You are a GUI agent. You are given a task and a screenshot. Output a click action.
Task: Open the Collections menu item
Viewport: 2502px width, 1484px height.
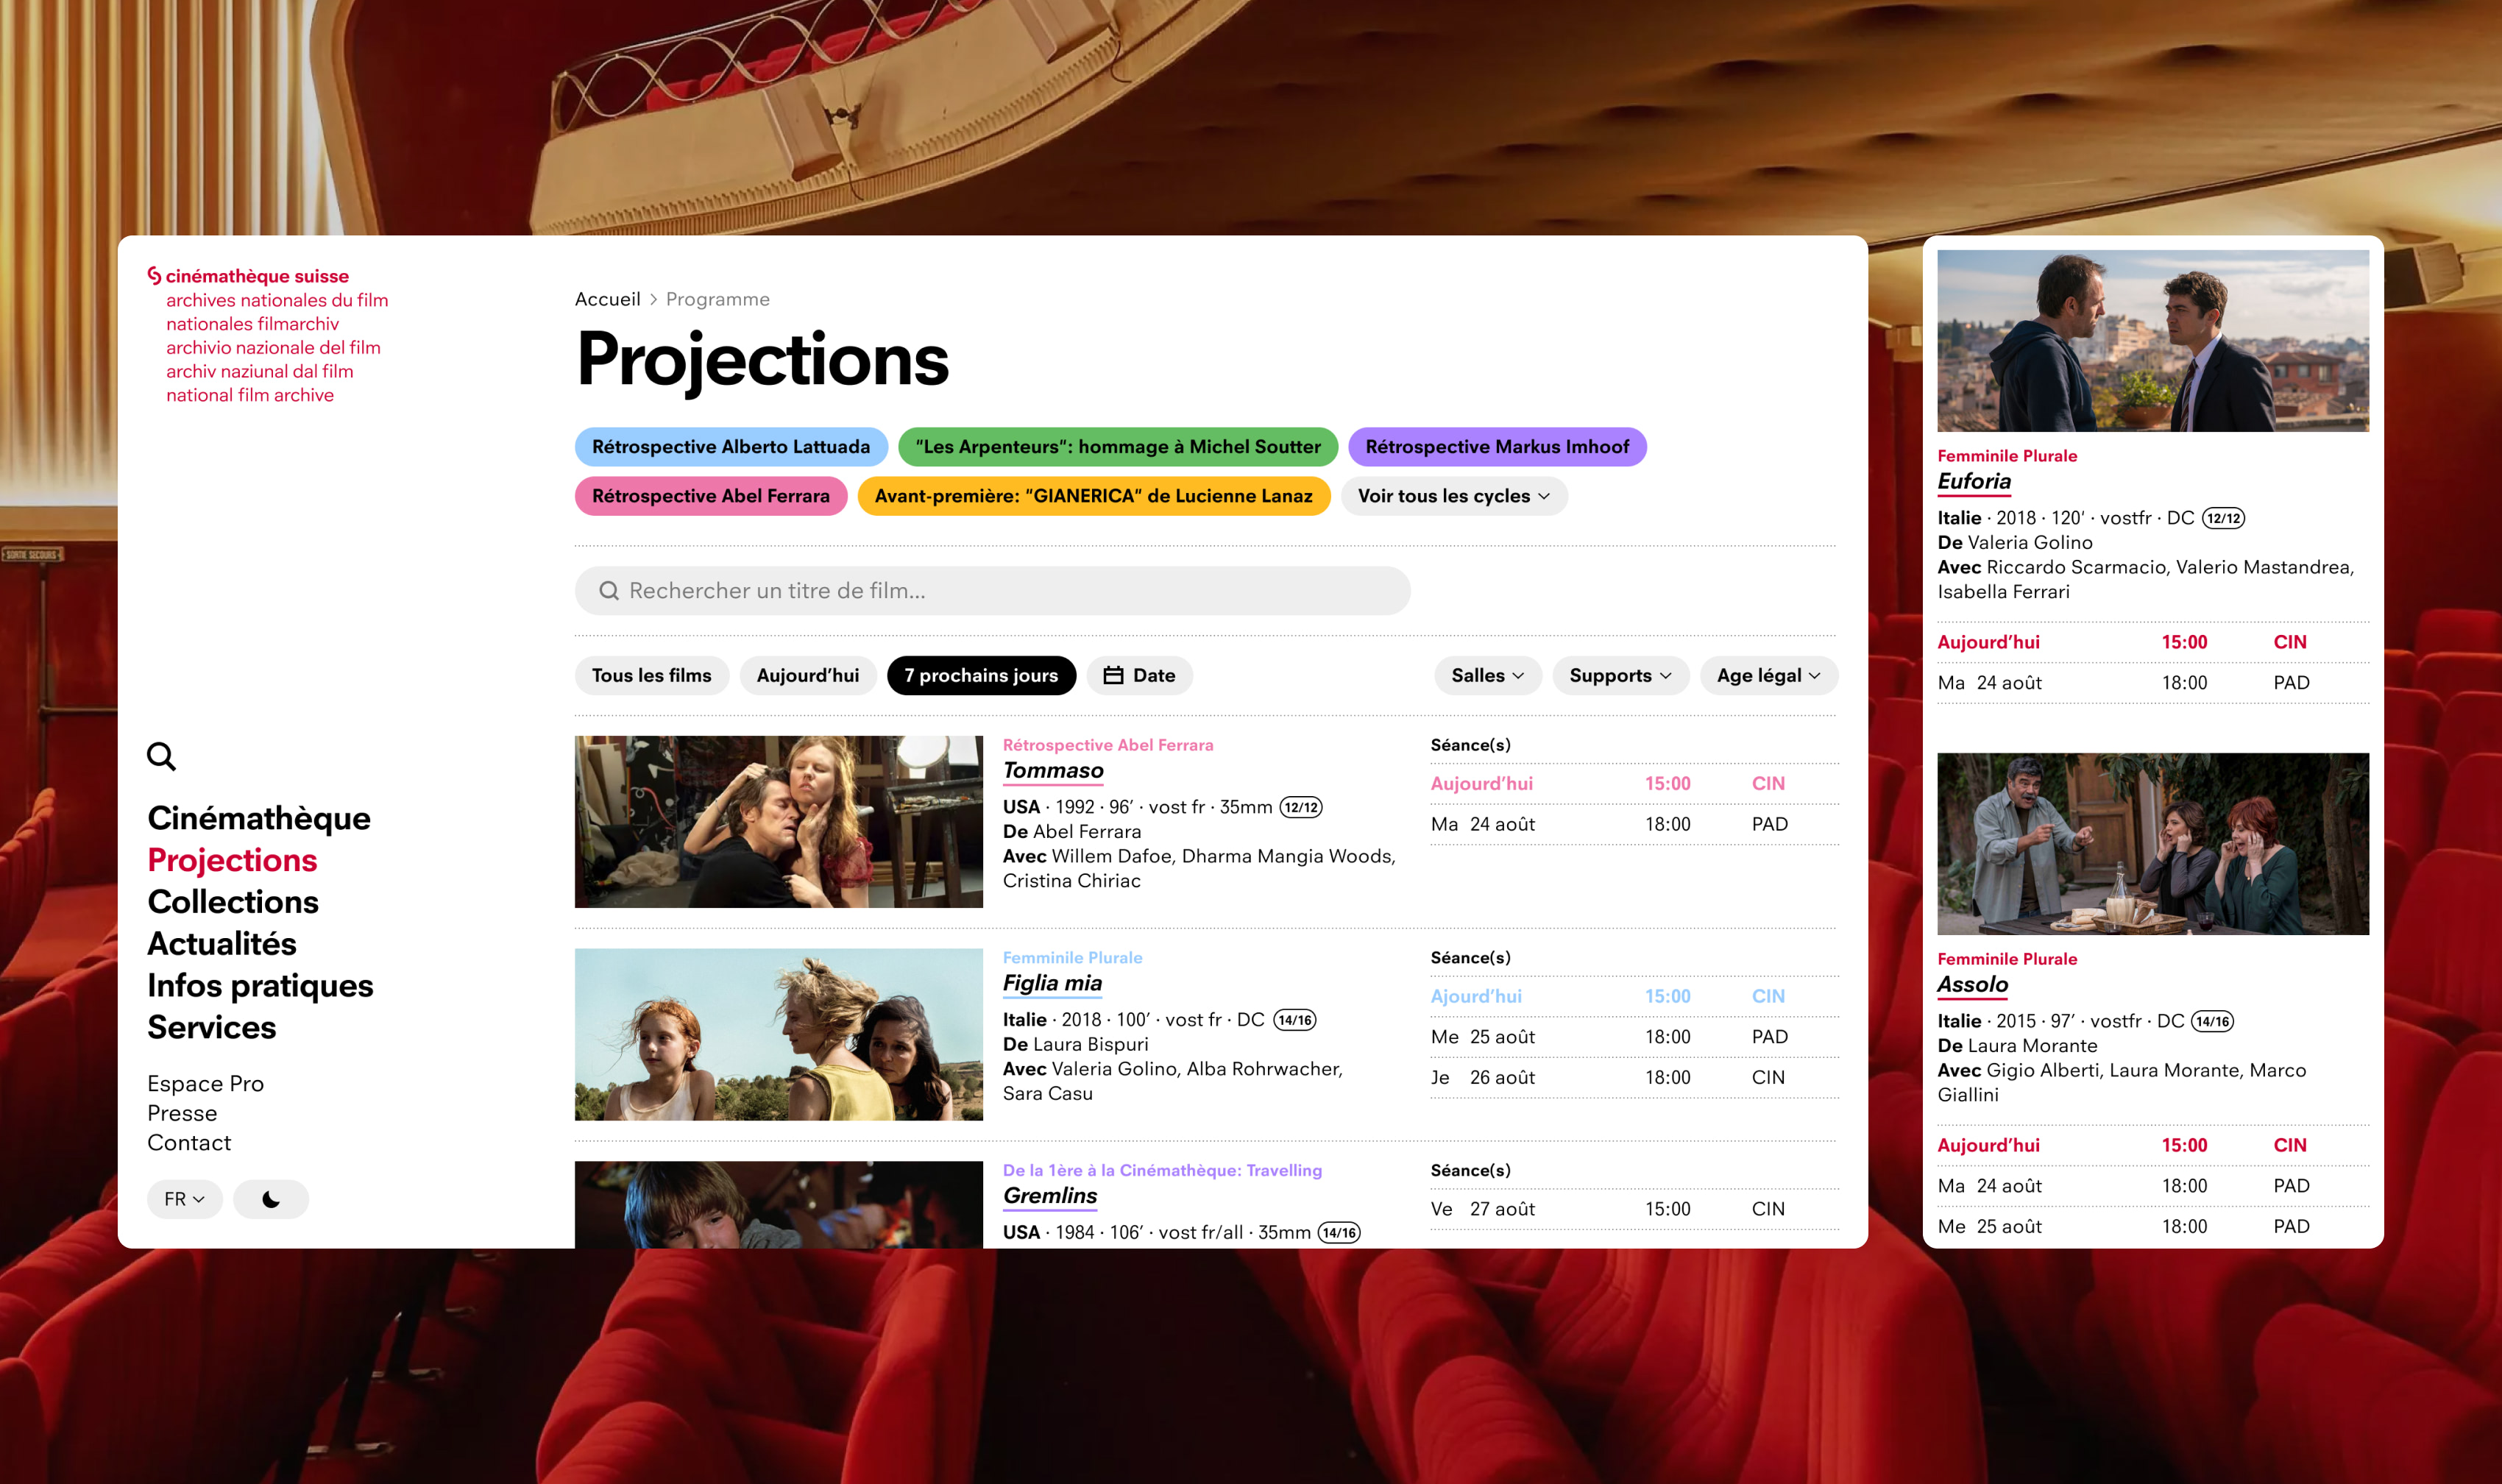233,902
